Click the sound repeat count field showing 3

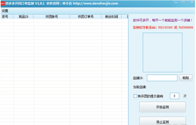coord(175,96)
